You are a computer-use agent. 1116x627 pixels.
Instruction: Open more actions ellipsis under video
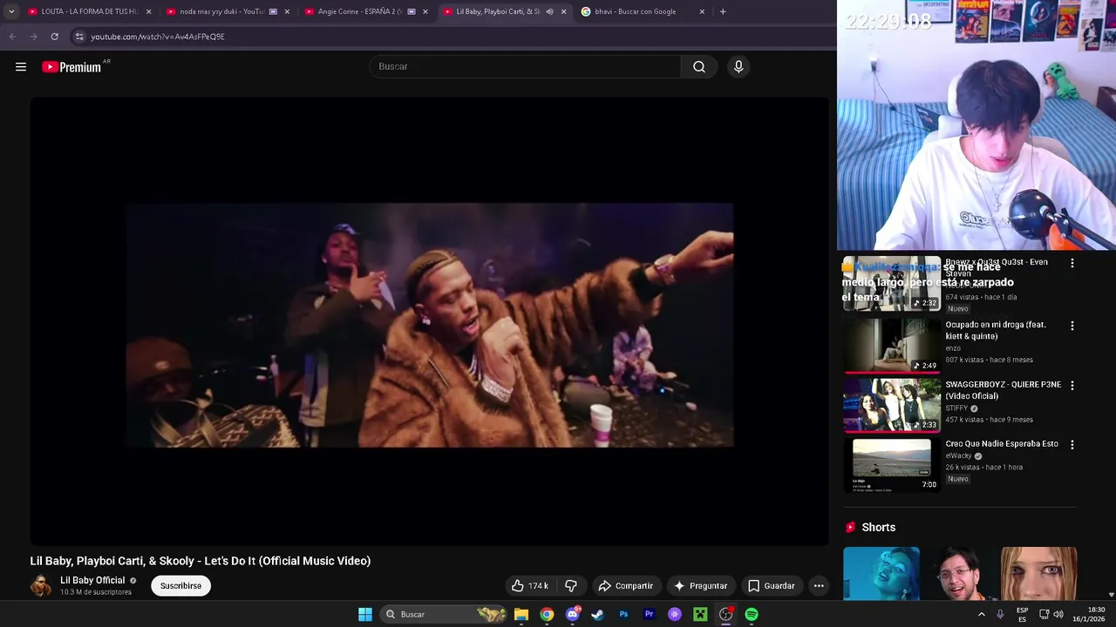point(819,586)
